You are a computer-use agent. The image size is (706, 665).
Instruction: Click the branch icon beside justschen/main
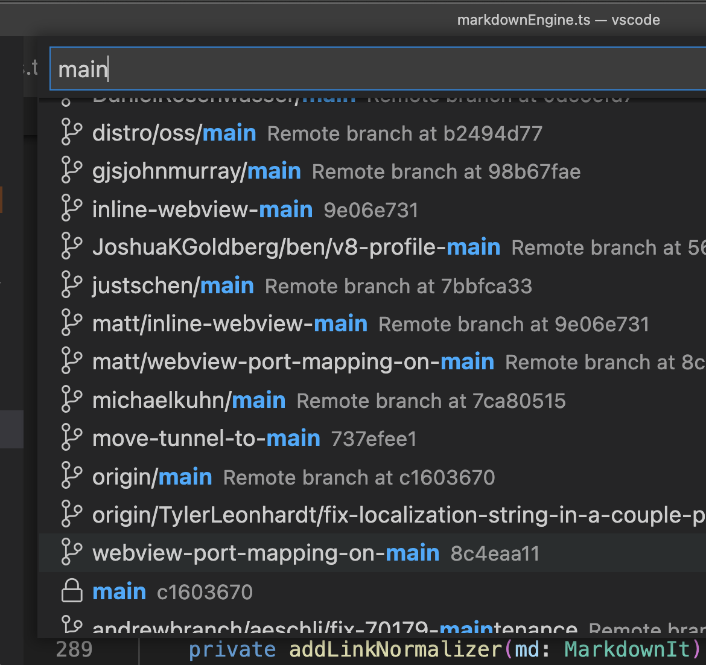tap(72, 284)
